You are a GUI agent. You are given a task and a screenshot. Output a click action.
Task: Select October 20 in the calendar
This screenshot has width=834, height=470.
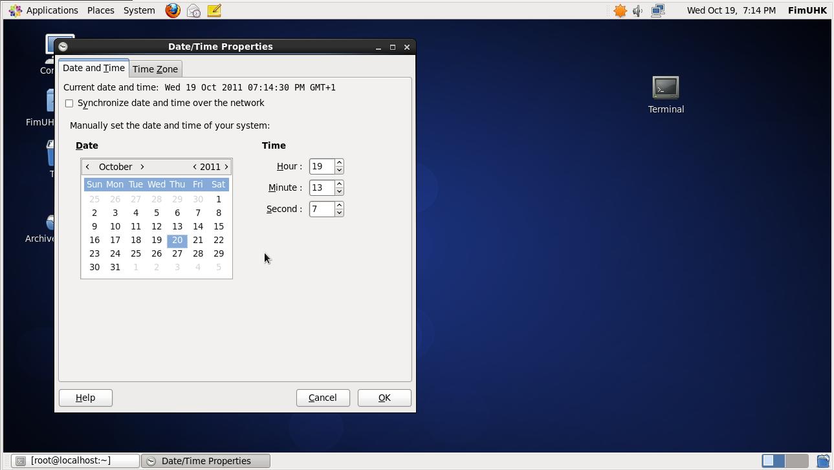177,240
